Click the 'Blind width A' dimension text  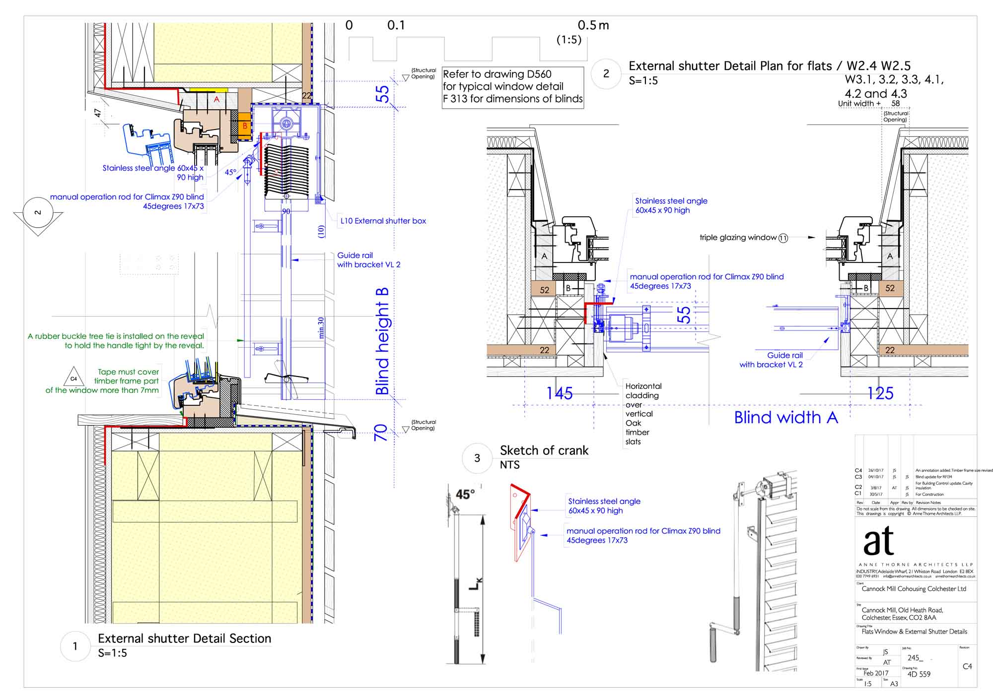[x=785, y=418]
